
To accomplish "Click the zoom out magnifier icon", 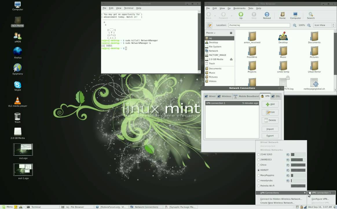I will (295, 25).
